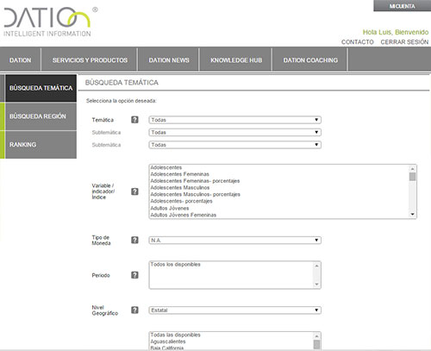Viewport: 431px width, 351px height.
Task: Open the Temática dropdown
Action: (234, 120)
